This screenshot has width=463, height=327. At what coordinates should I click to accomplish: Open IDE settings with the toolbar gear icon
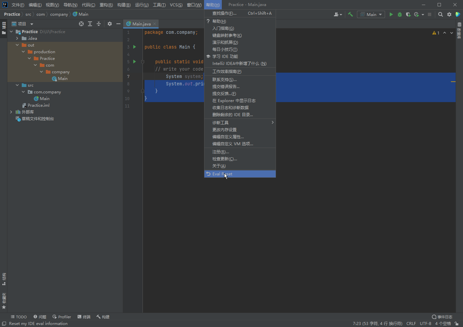449,14
